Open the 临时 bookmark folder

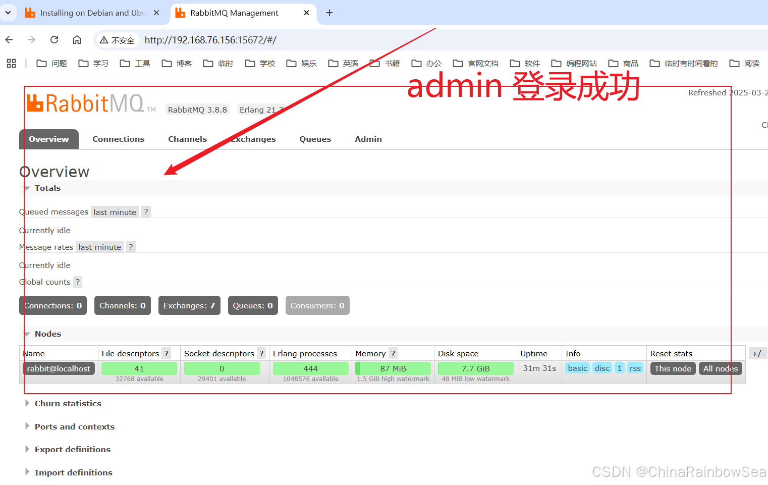[x=218, y=63]
